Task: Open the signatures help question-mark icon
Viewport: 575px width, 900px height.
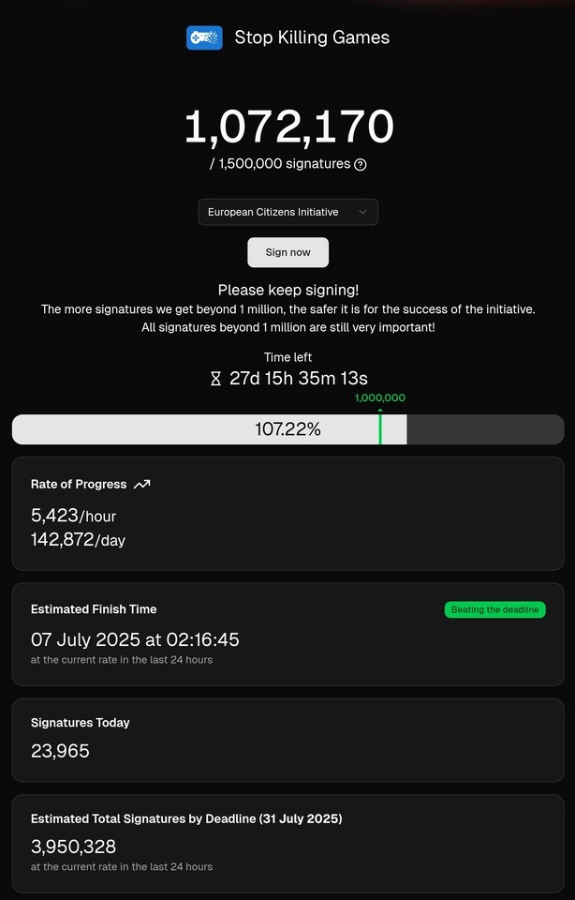Action: pyautogui.click(x=360, y=165)
